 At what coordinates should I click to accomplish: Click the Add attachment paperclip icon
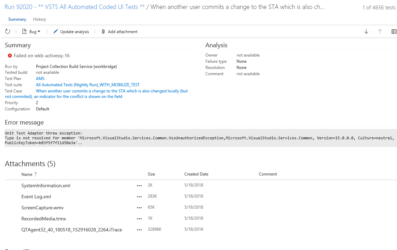(103, 31)
